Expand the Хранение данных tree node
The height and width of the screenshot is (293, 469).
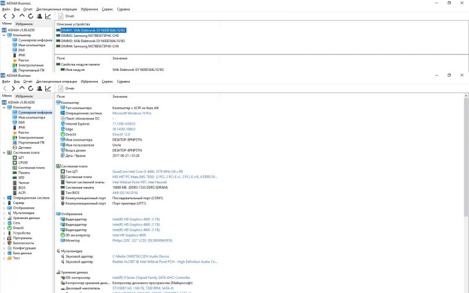[4, 218]
